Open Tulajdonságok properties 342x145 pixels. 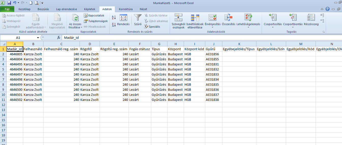tap(96, 21)
